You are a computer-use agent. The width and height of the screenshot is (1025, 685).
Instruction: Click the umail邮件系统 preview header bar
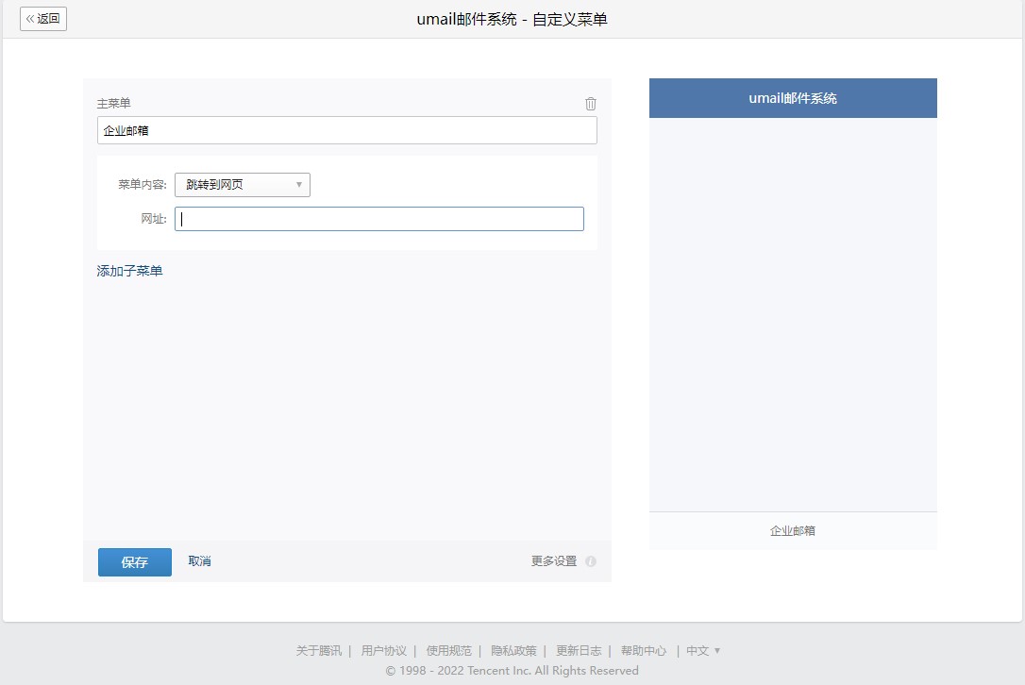pyautogui.click(x=793, y=98)
